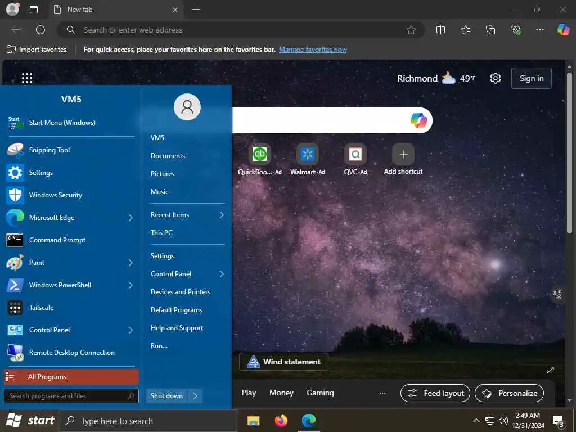Click Microsoft Edge taskbar icon
The width and height of the screenshot is (576, 432).
click(309, 421)
